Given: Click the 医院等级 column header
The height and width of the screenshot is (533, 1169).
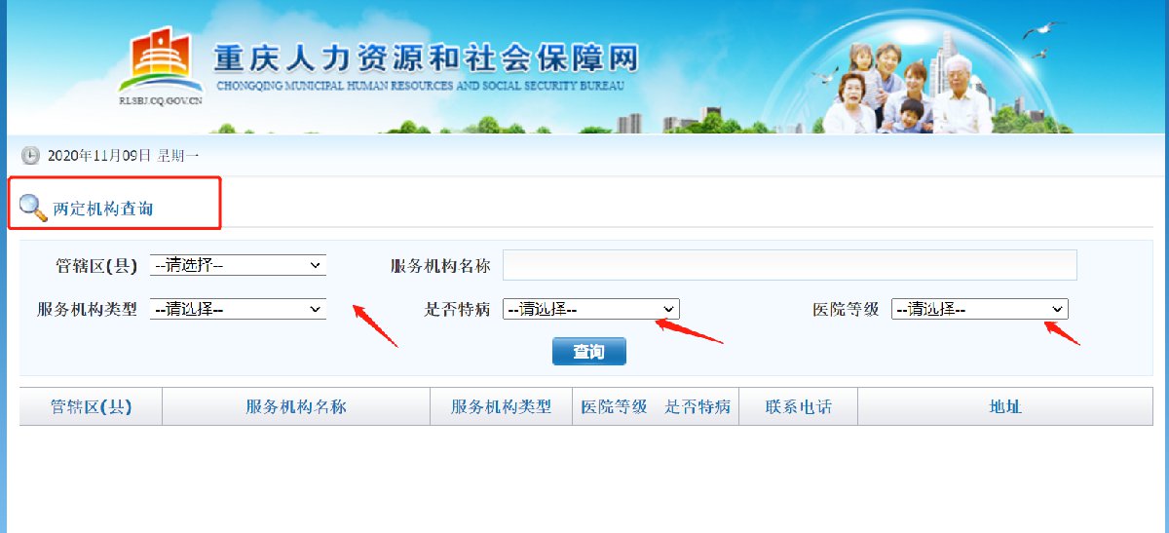Looking at the screenshot, I should point(615,407).
